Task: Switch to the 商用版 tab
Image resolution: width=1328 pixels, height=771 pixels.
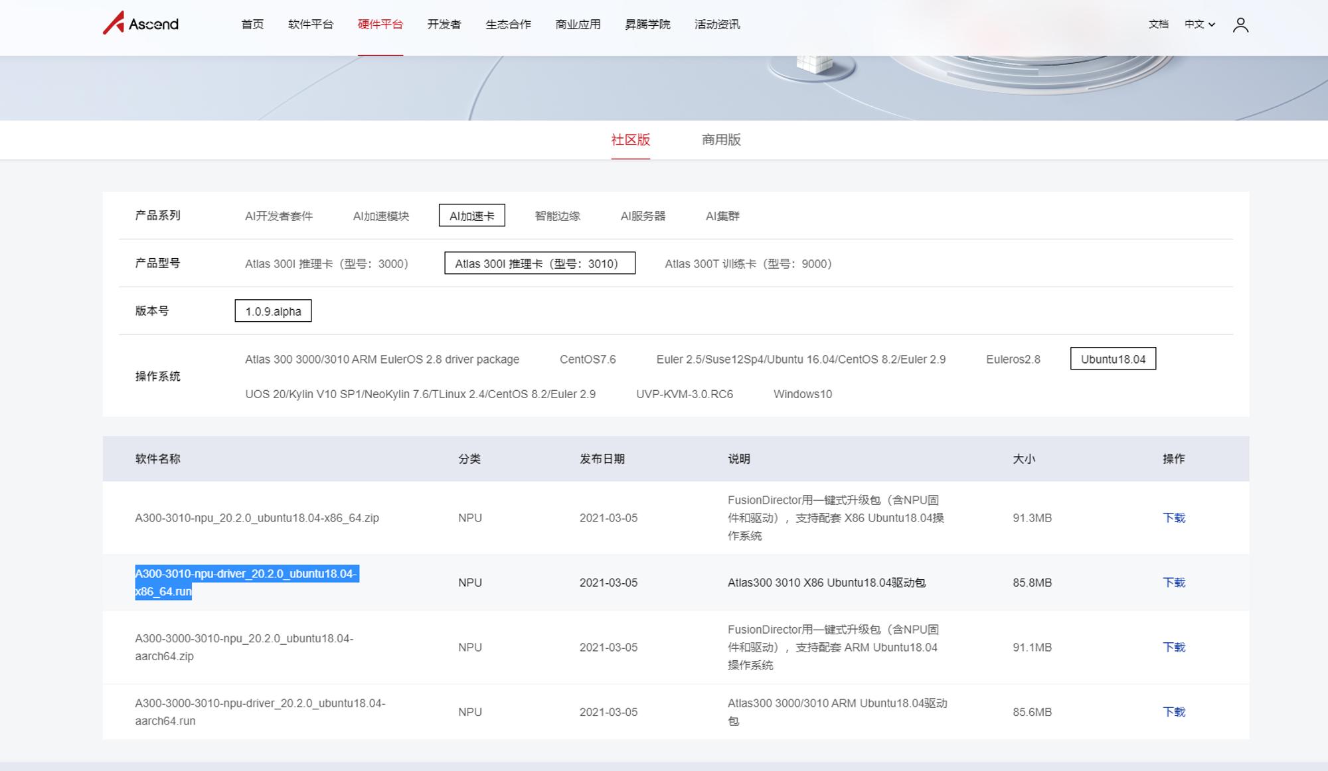Action: (x=721, y=140)
